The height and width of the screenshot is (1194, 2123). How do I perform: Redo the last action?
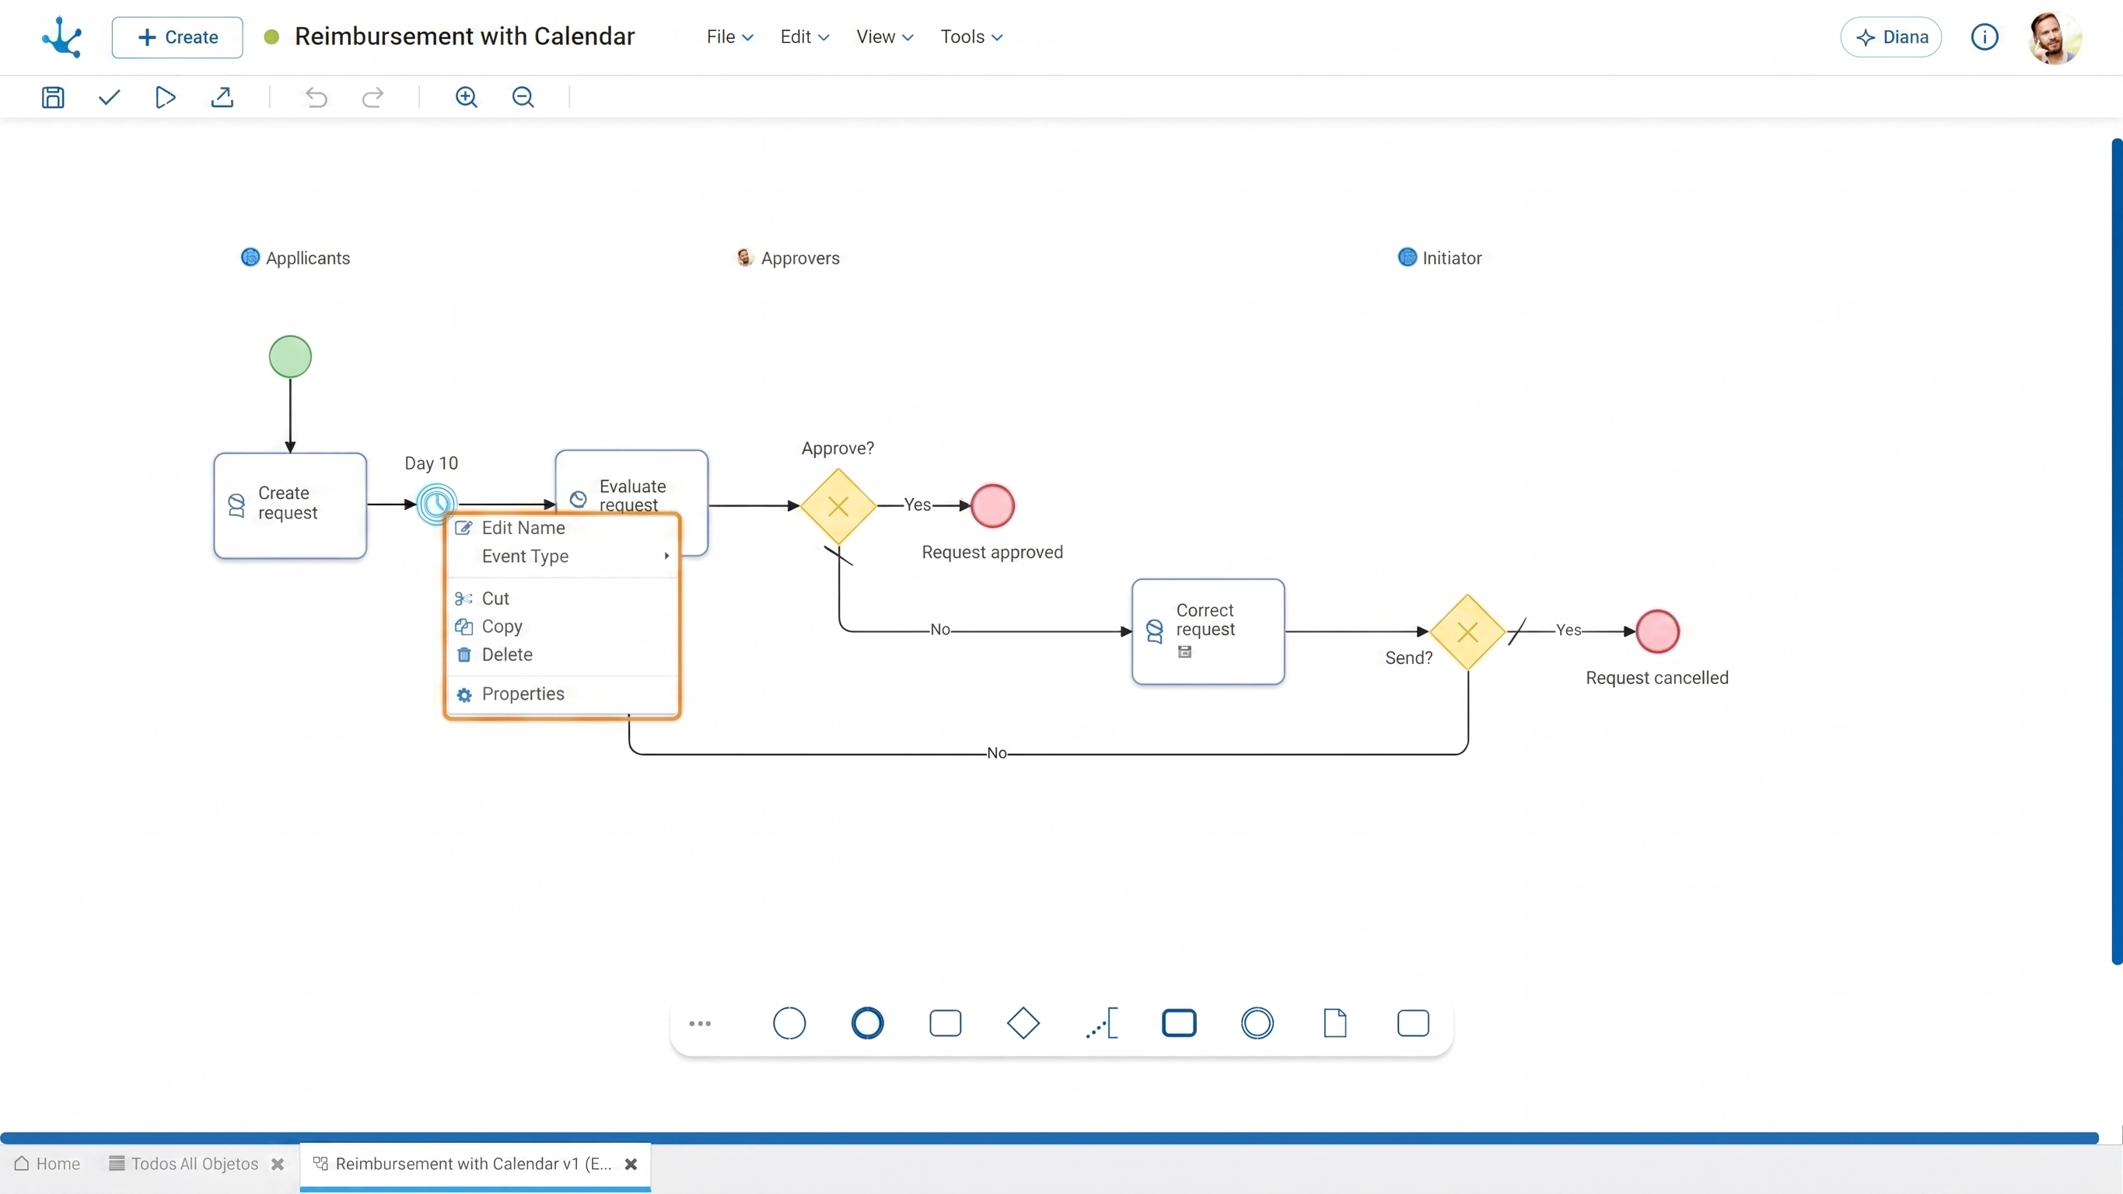(x=372, y=97)
